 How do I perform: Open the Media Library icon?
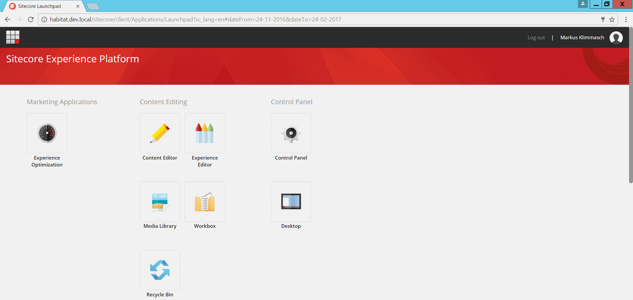tap(160, 201)
